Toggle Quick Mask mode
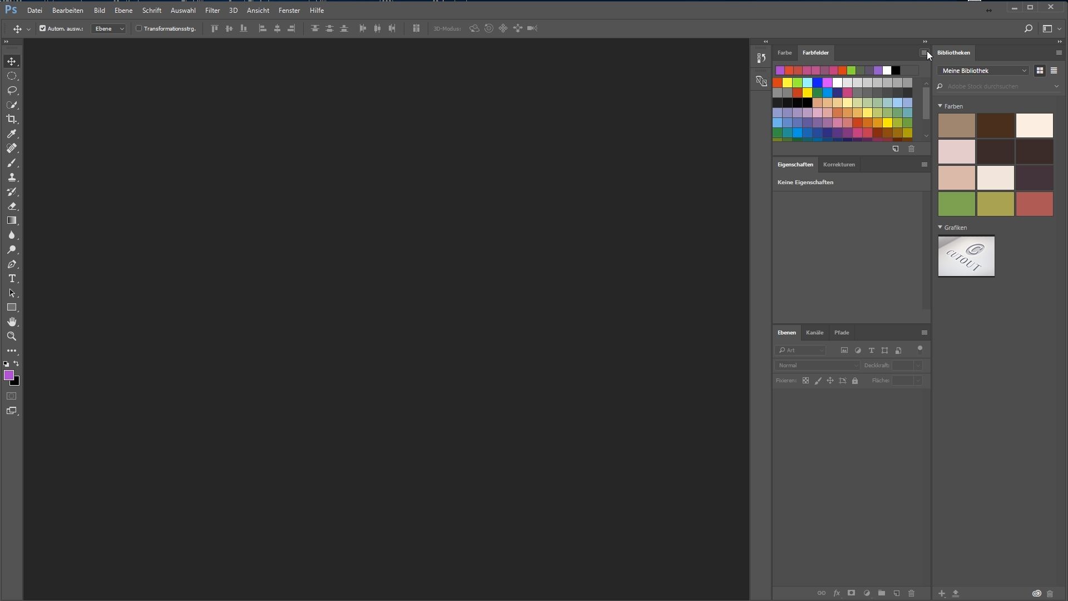 [x=12, y=396]
